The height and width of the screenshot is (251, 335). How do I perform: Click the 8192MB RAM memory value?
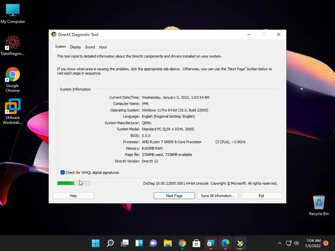click(x=152, y=148)
